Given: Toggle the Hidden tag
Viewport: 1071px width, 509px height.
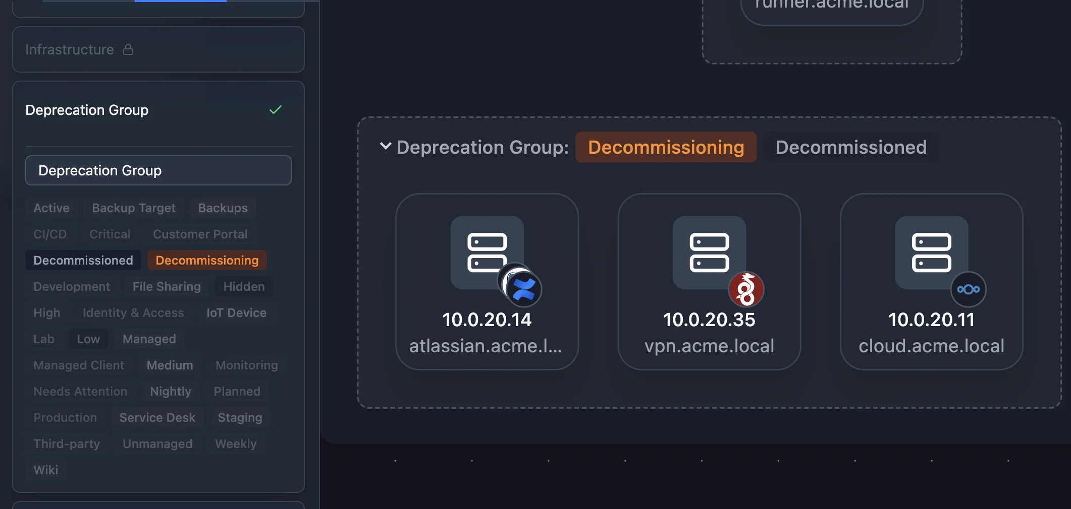Looking at the screenshot, I should point(244,286).
